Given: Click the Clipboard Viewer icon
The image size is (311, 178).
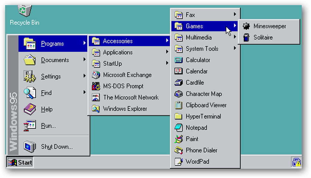Looking at the screenshot, I should tap(179, 105).
